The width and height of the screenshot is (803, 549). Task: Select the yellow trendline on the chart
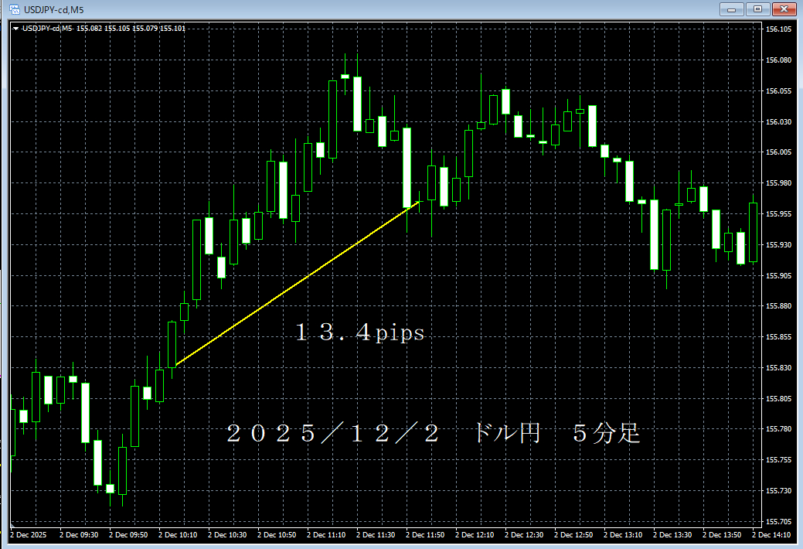click(301, 282)
